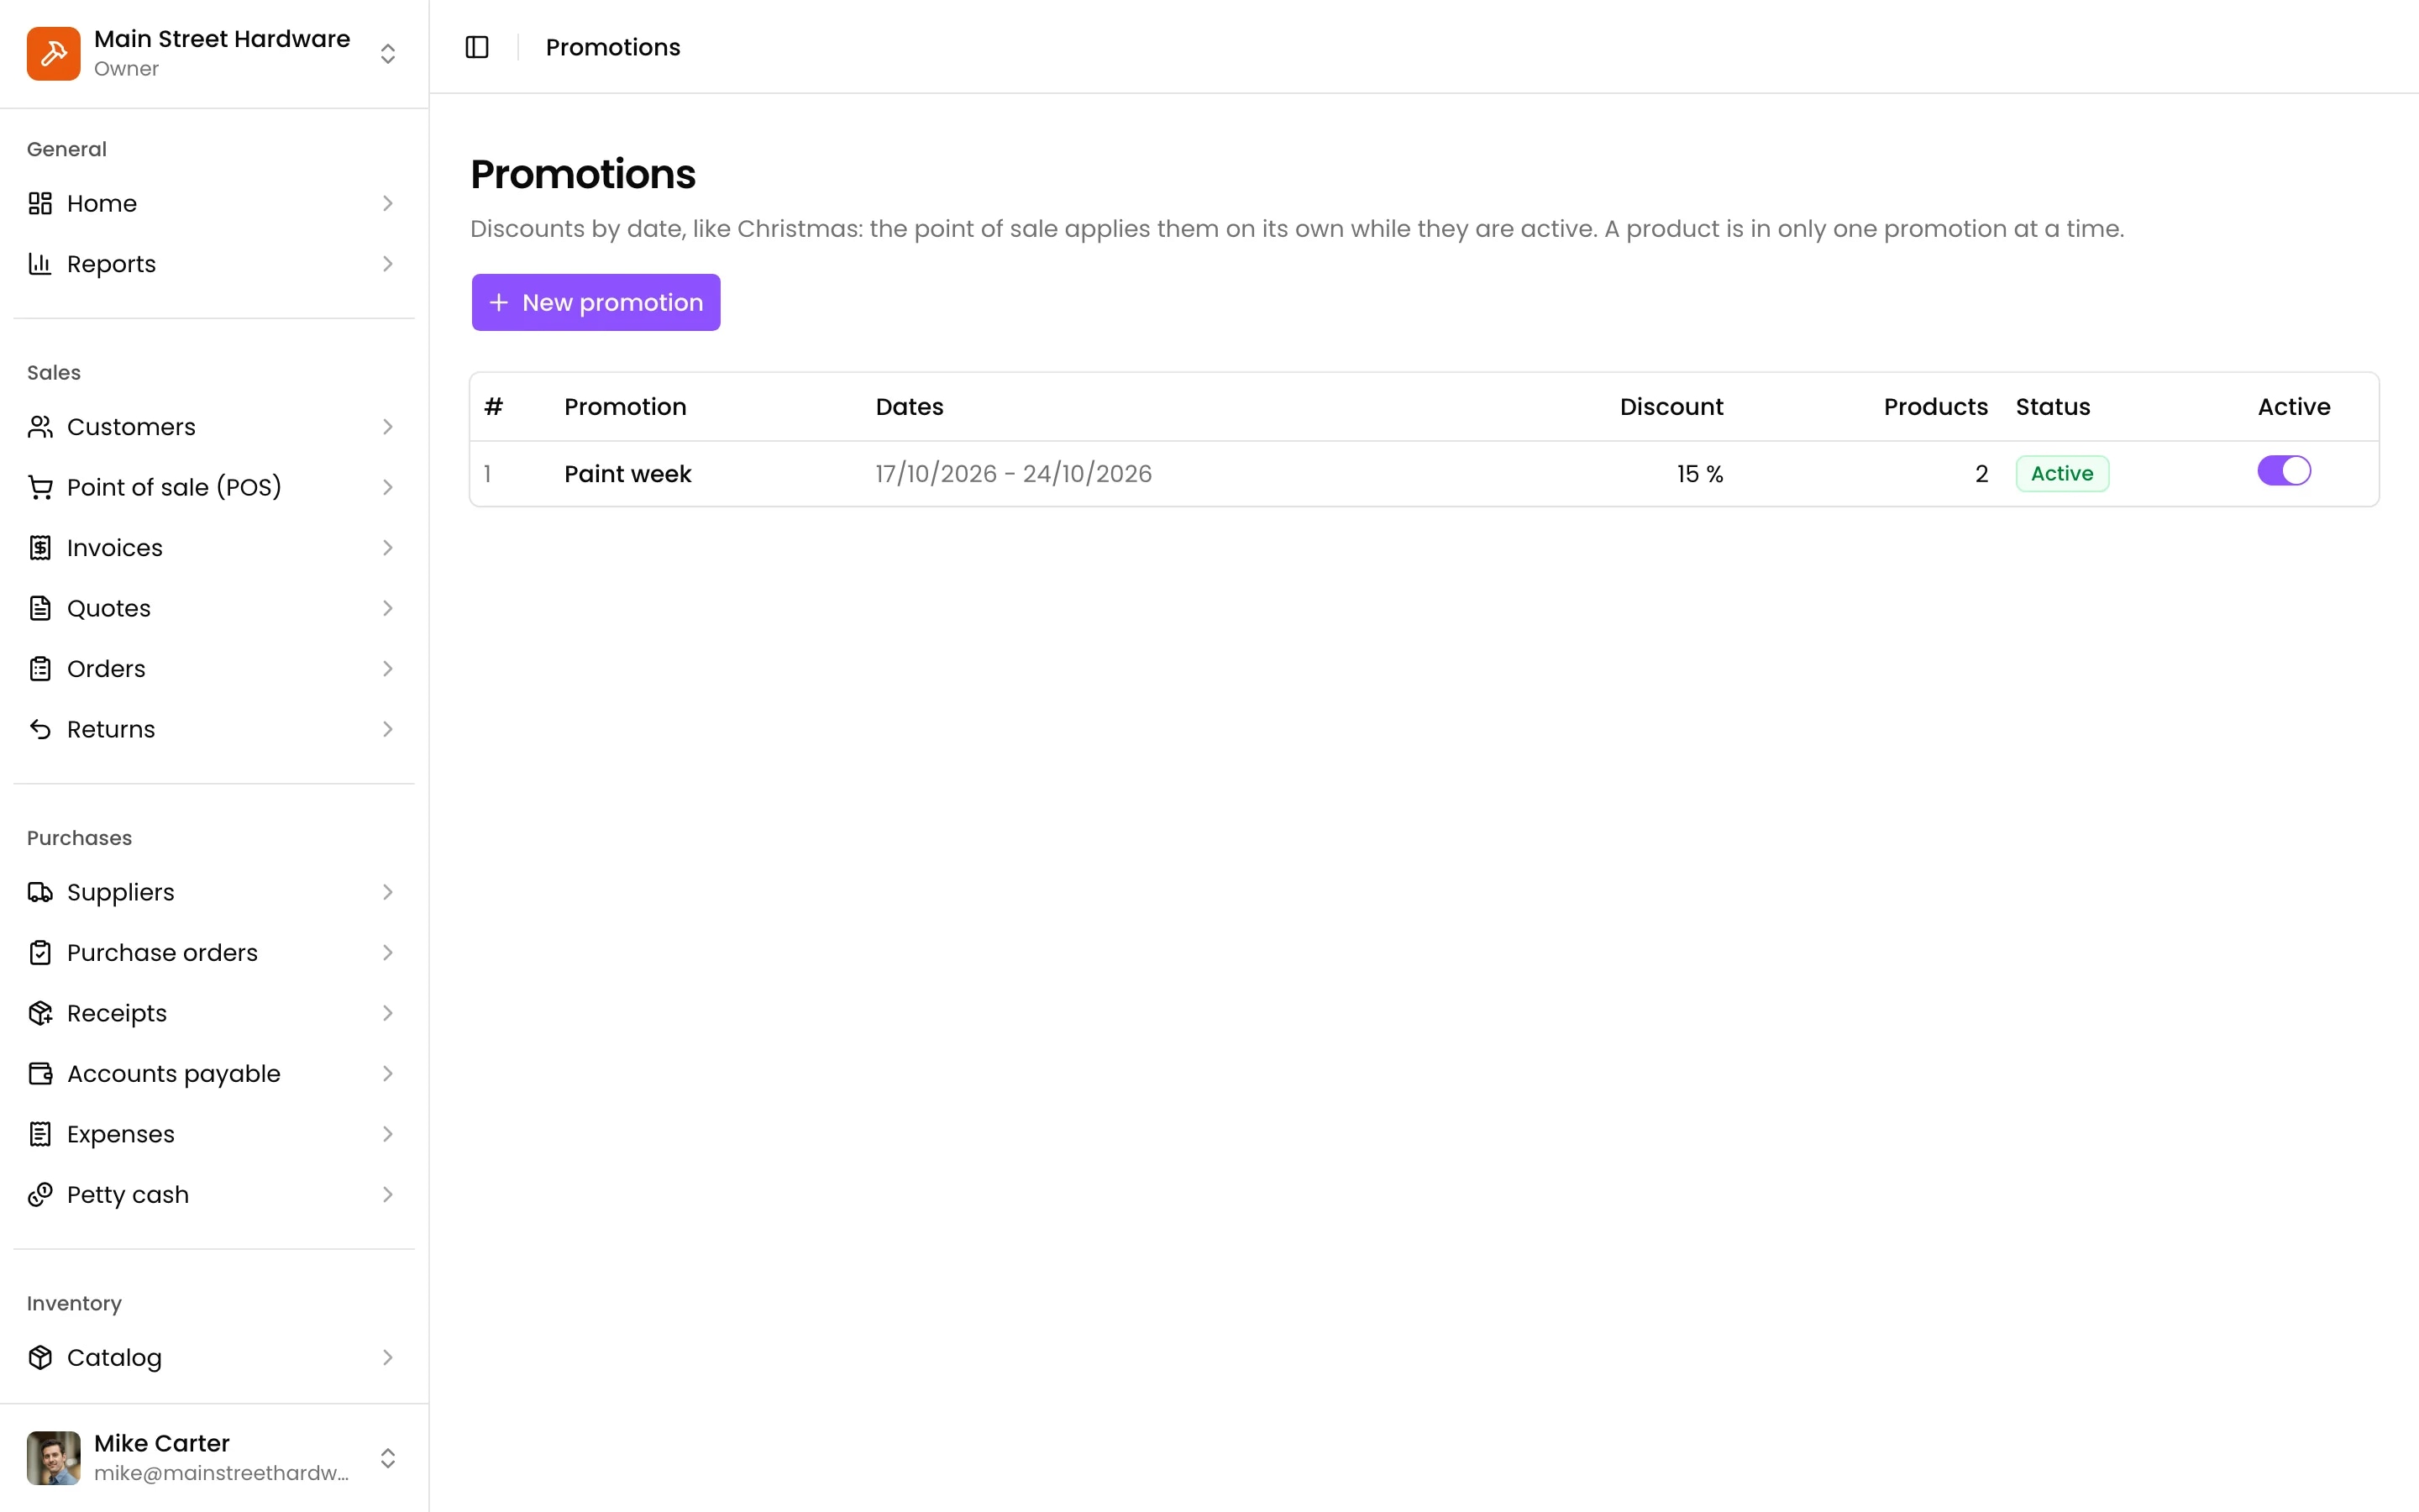Image resolution: width=2419 pixels, height=1512 pixels.
Task: Click the Expenses receipt icon
Action: click(x=40, y=1134)
